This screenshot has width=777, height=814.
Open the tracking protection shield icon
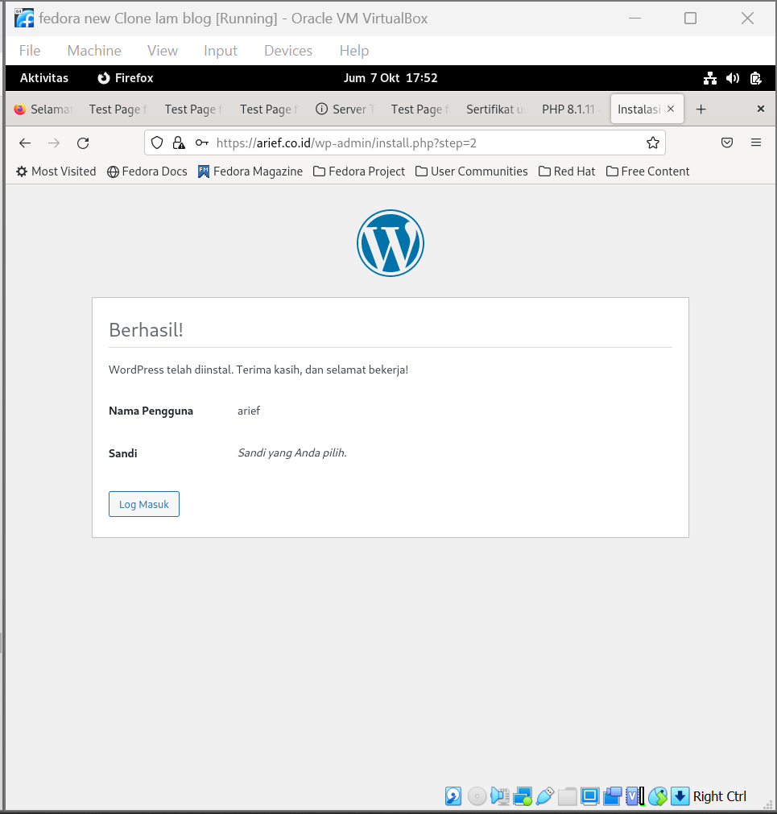[x=157, y=143]
